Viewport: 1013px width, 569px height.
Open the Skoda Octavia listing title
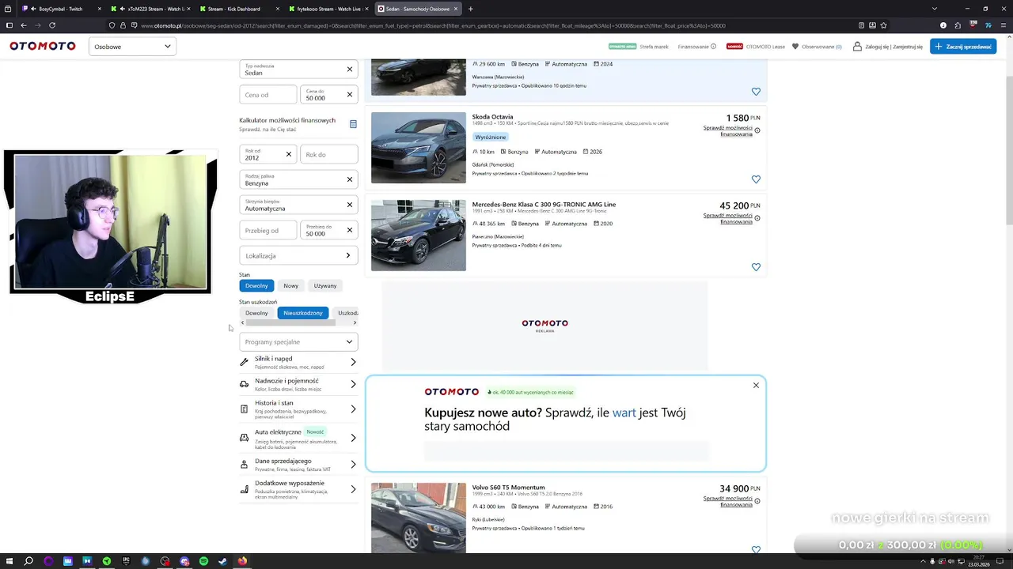tap(492, 117)
